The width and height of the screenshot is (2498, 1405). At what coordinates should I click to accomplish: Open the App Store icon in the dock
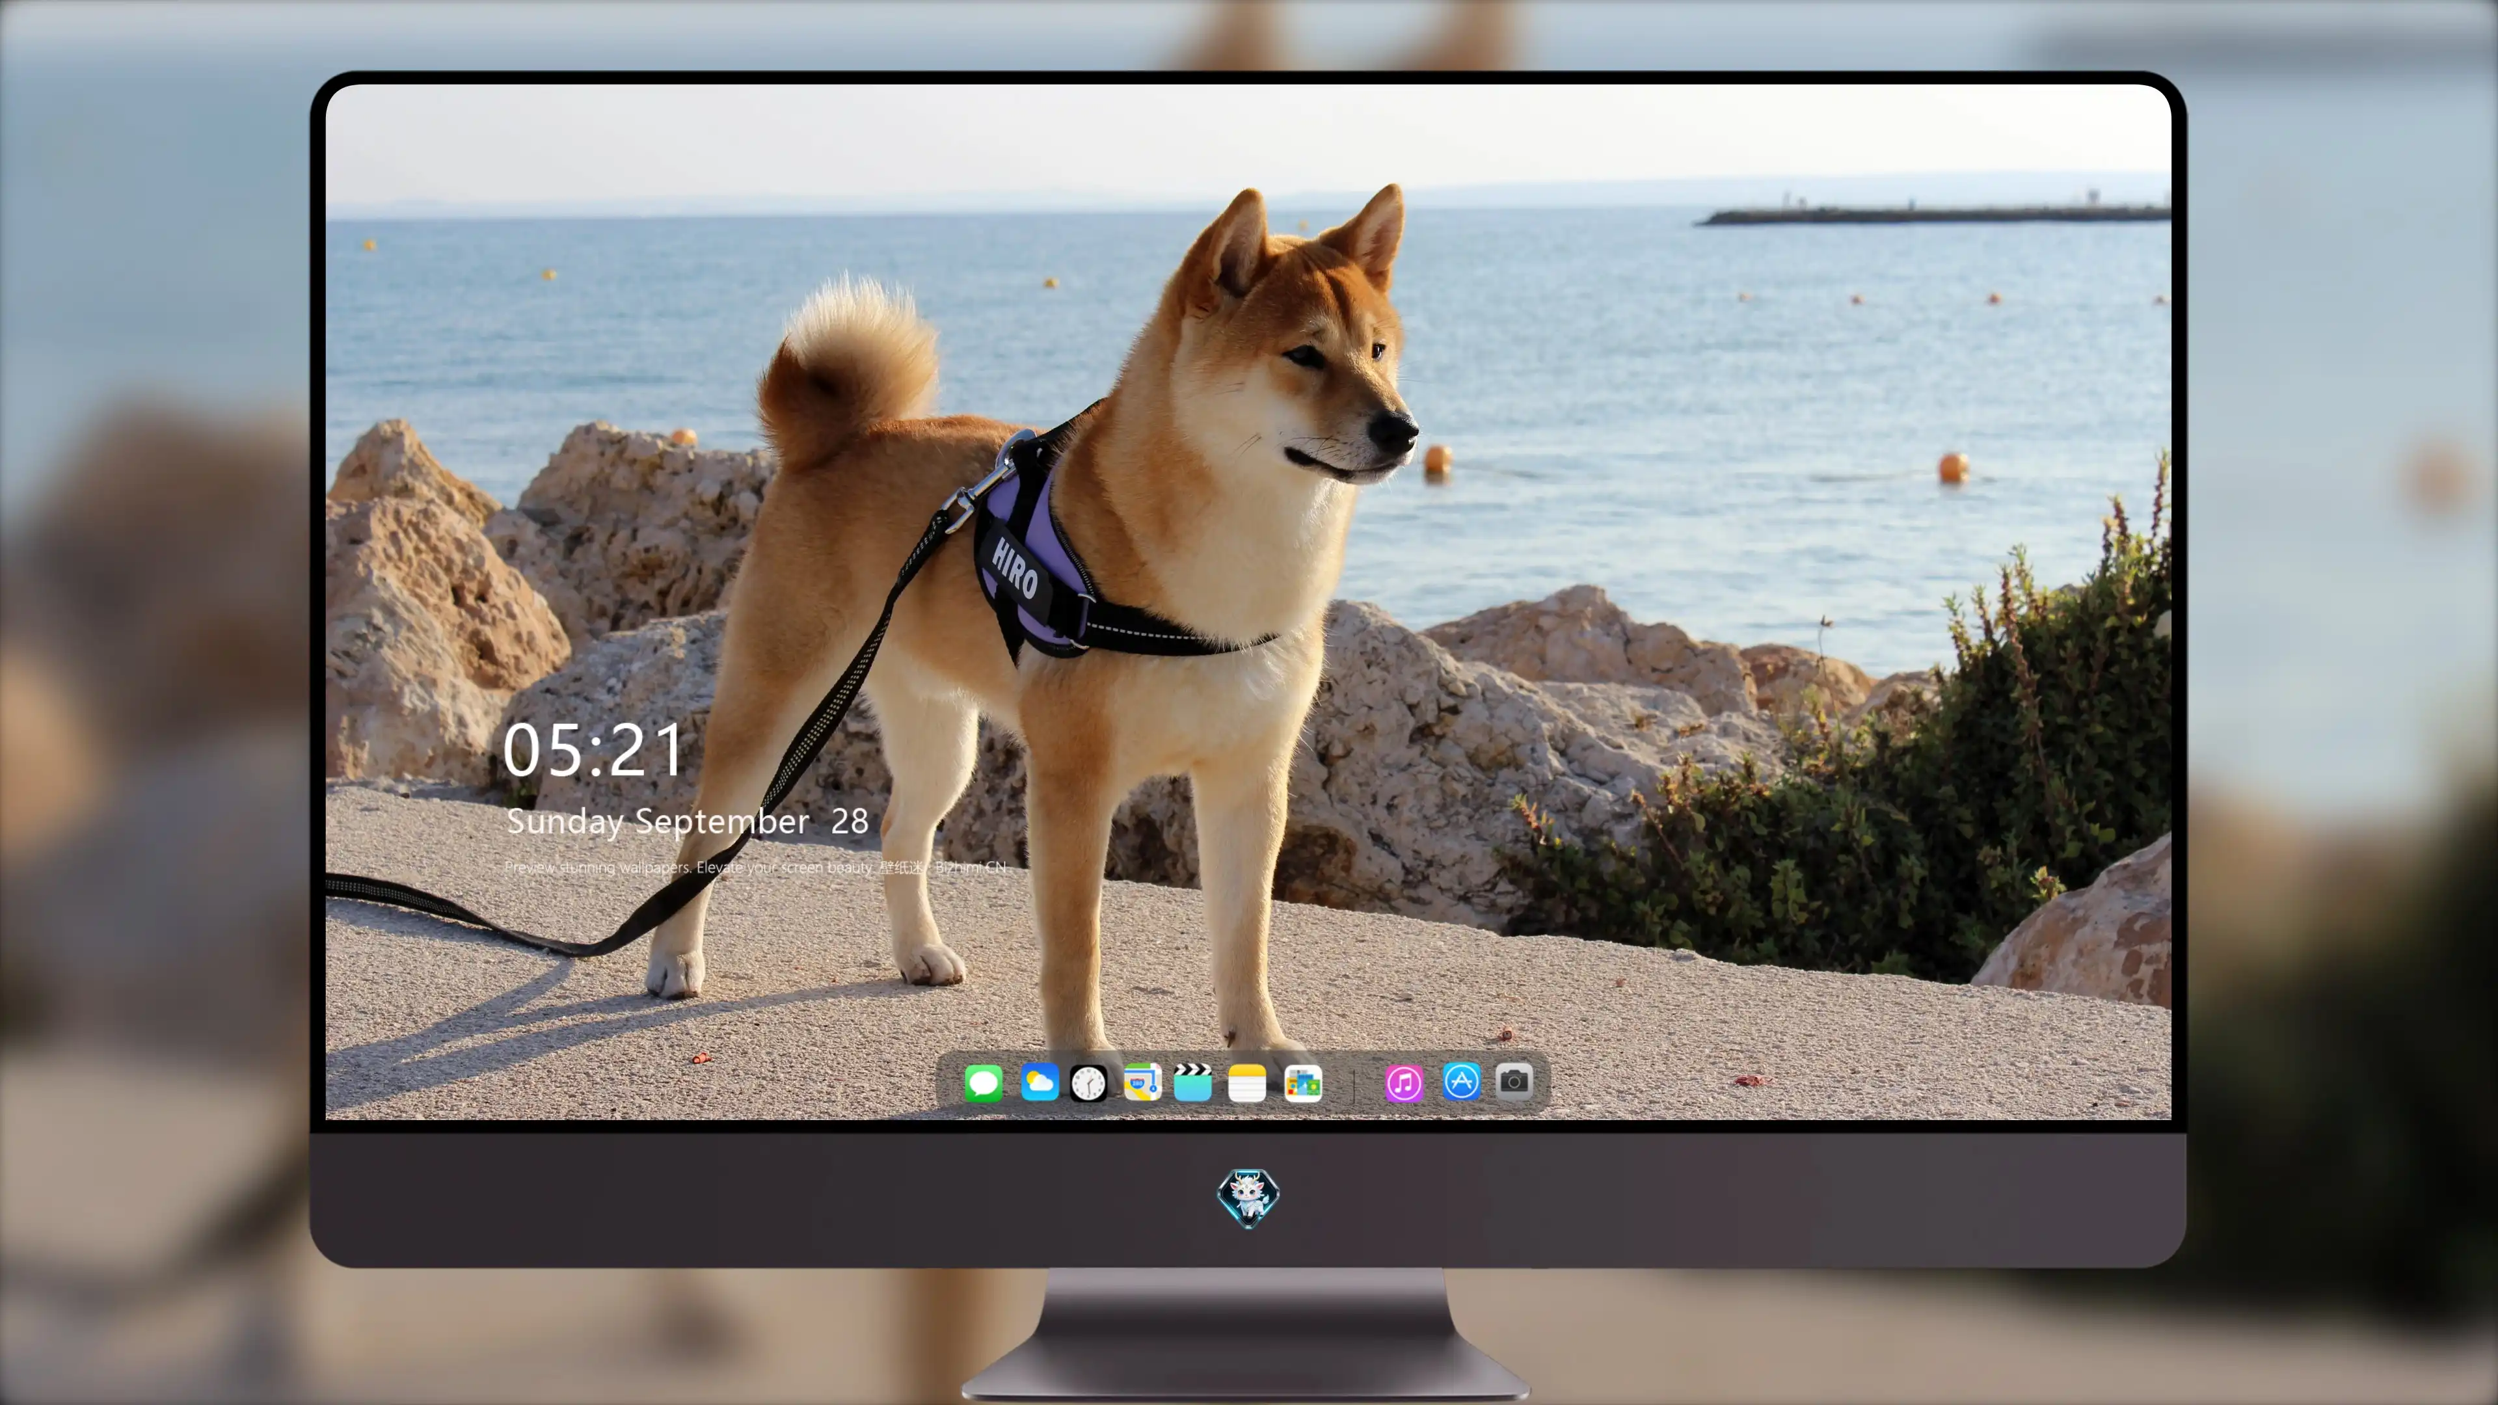1461,1081
